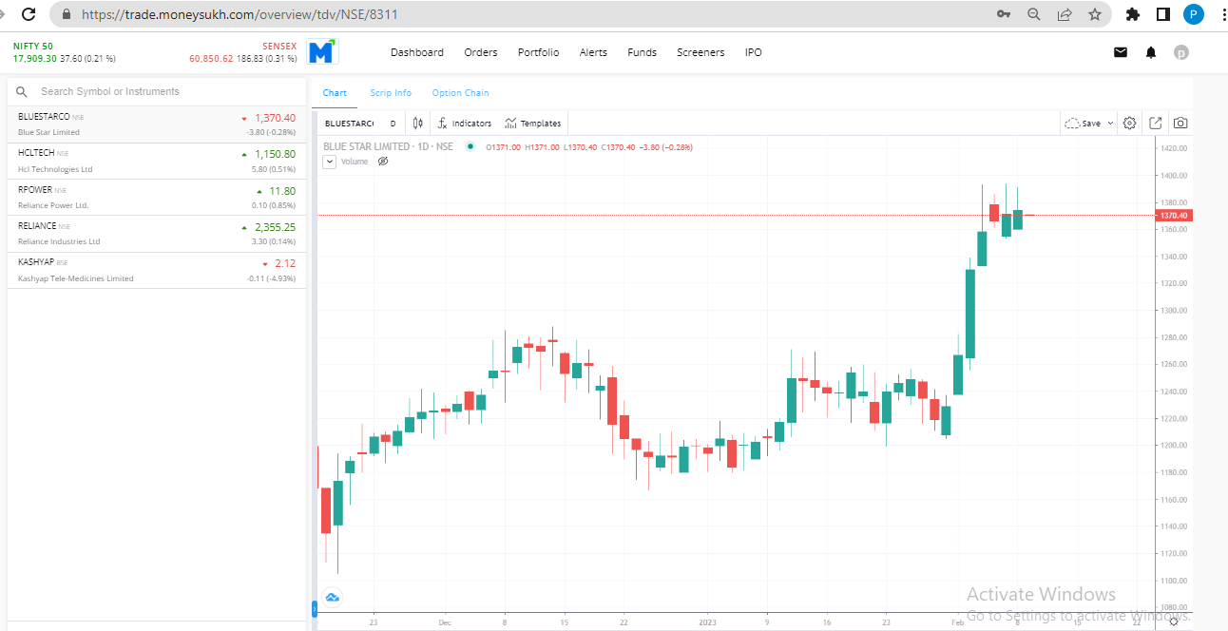This screenshot has height=631, width=1228.
Task: Open time axis settings gear icon
Action: point(1174,621)
